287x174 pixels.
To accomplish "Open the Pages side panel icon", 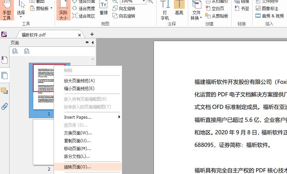I will click(x=4, y=75).
